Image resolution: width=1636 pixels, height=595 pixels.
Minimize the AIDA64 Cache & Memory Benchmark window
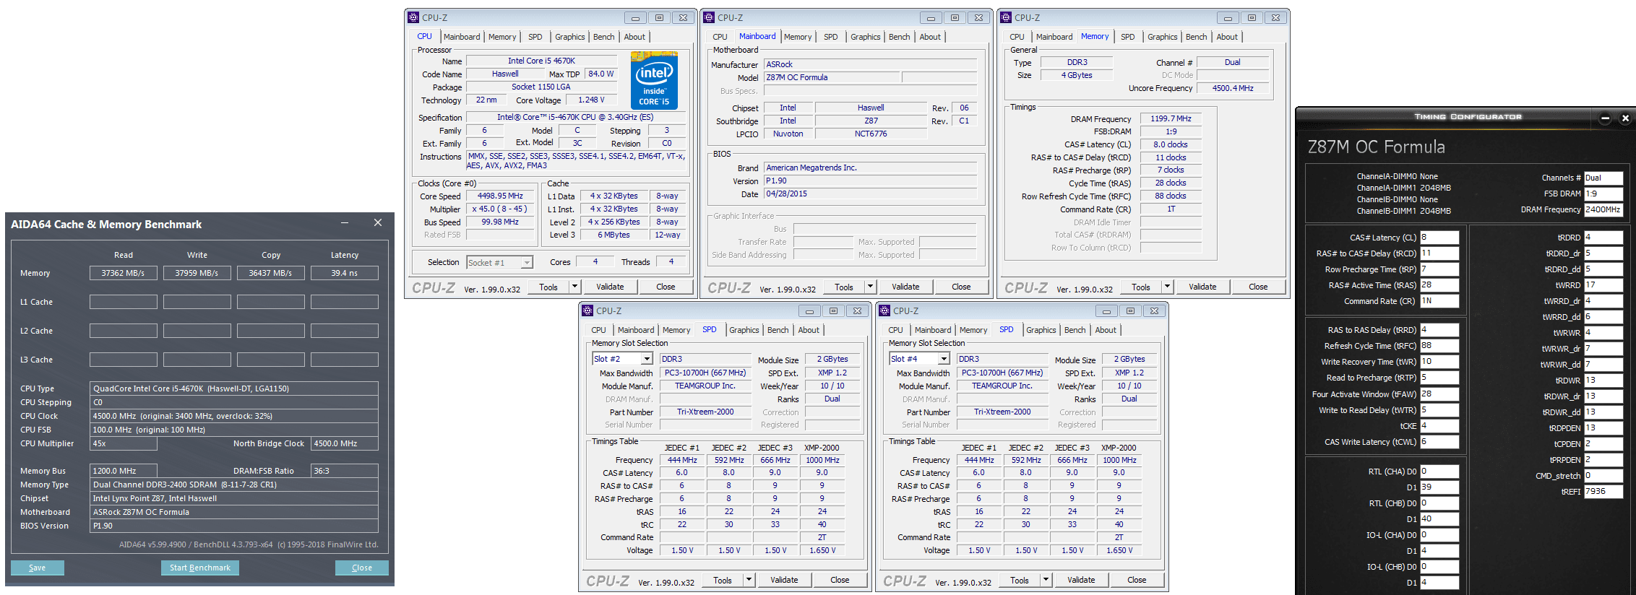click(345, 223)
